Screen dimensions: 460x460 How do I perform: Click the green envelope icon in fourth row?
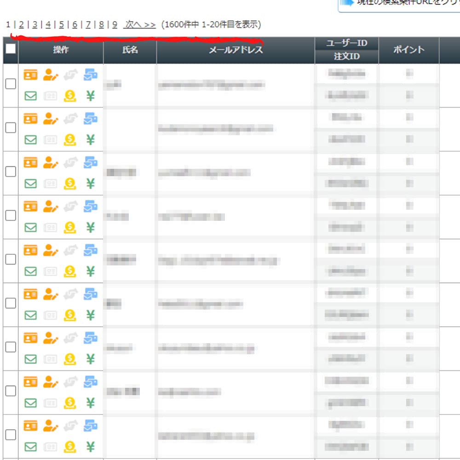pyautogui.click(x=30, y=227)
